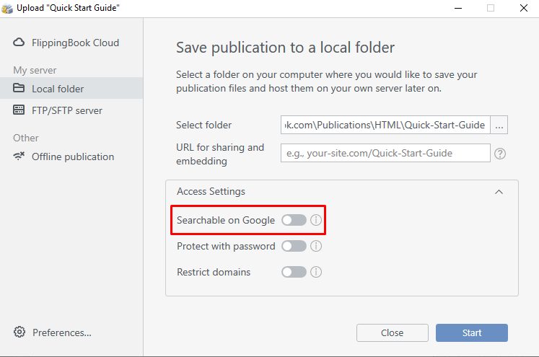Click the Select folder path field
Screen dimensions: 539x357
tap(385, 125)
